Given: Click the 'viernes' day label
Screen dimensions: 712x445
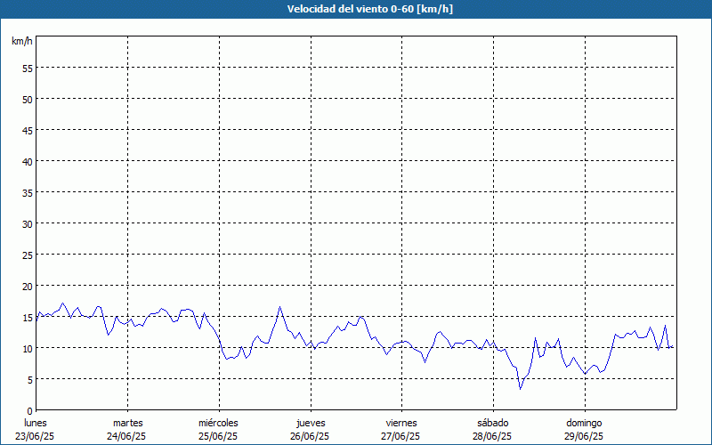Looking at the screenshot, I should tap(401, 423).
